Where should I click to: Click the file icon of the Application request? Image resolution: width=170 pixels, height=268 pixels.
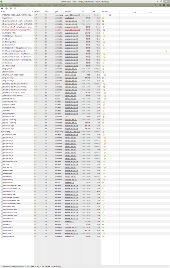click(x=2, y=18)
